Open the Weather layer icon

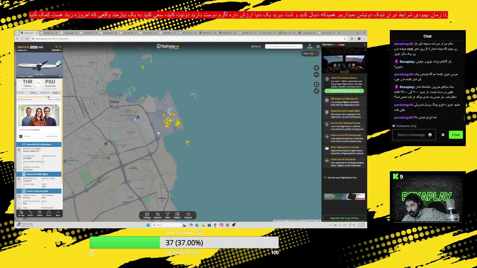[x=158, y=216]
